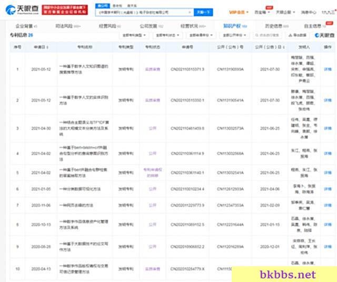Clear the company search box with the x icon

190,12
